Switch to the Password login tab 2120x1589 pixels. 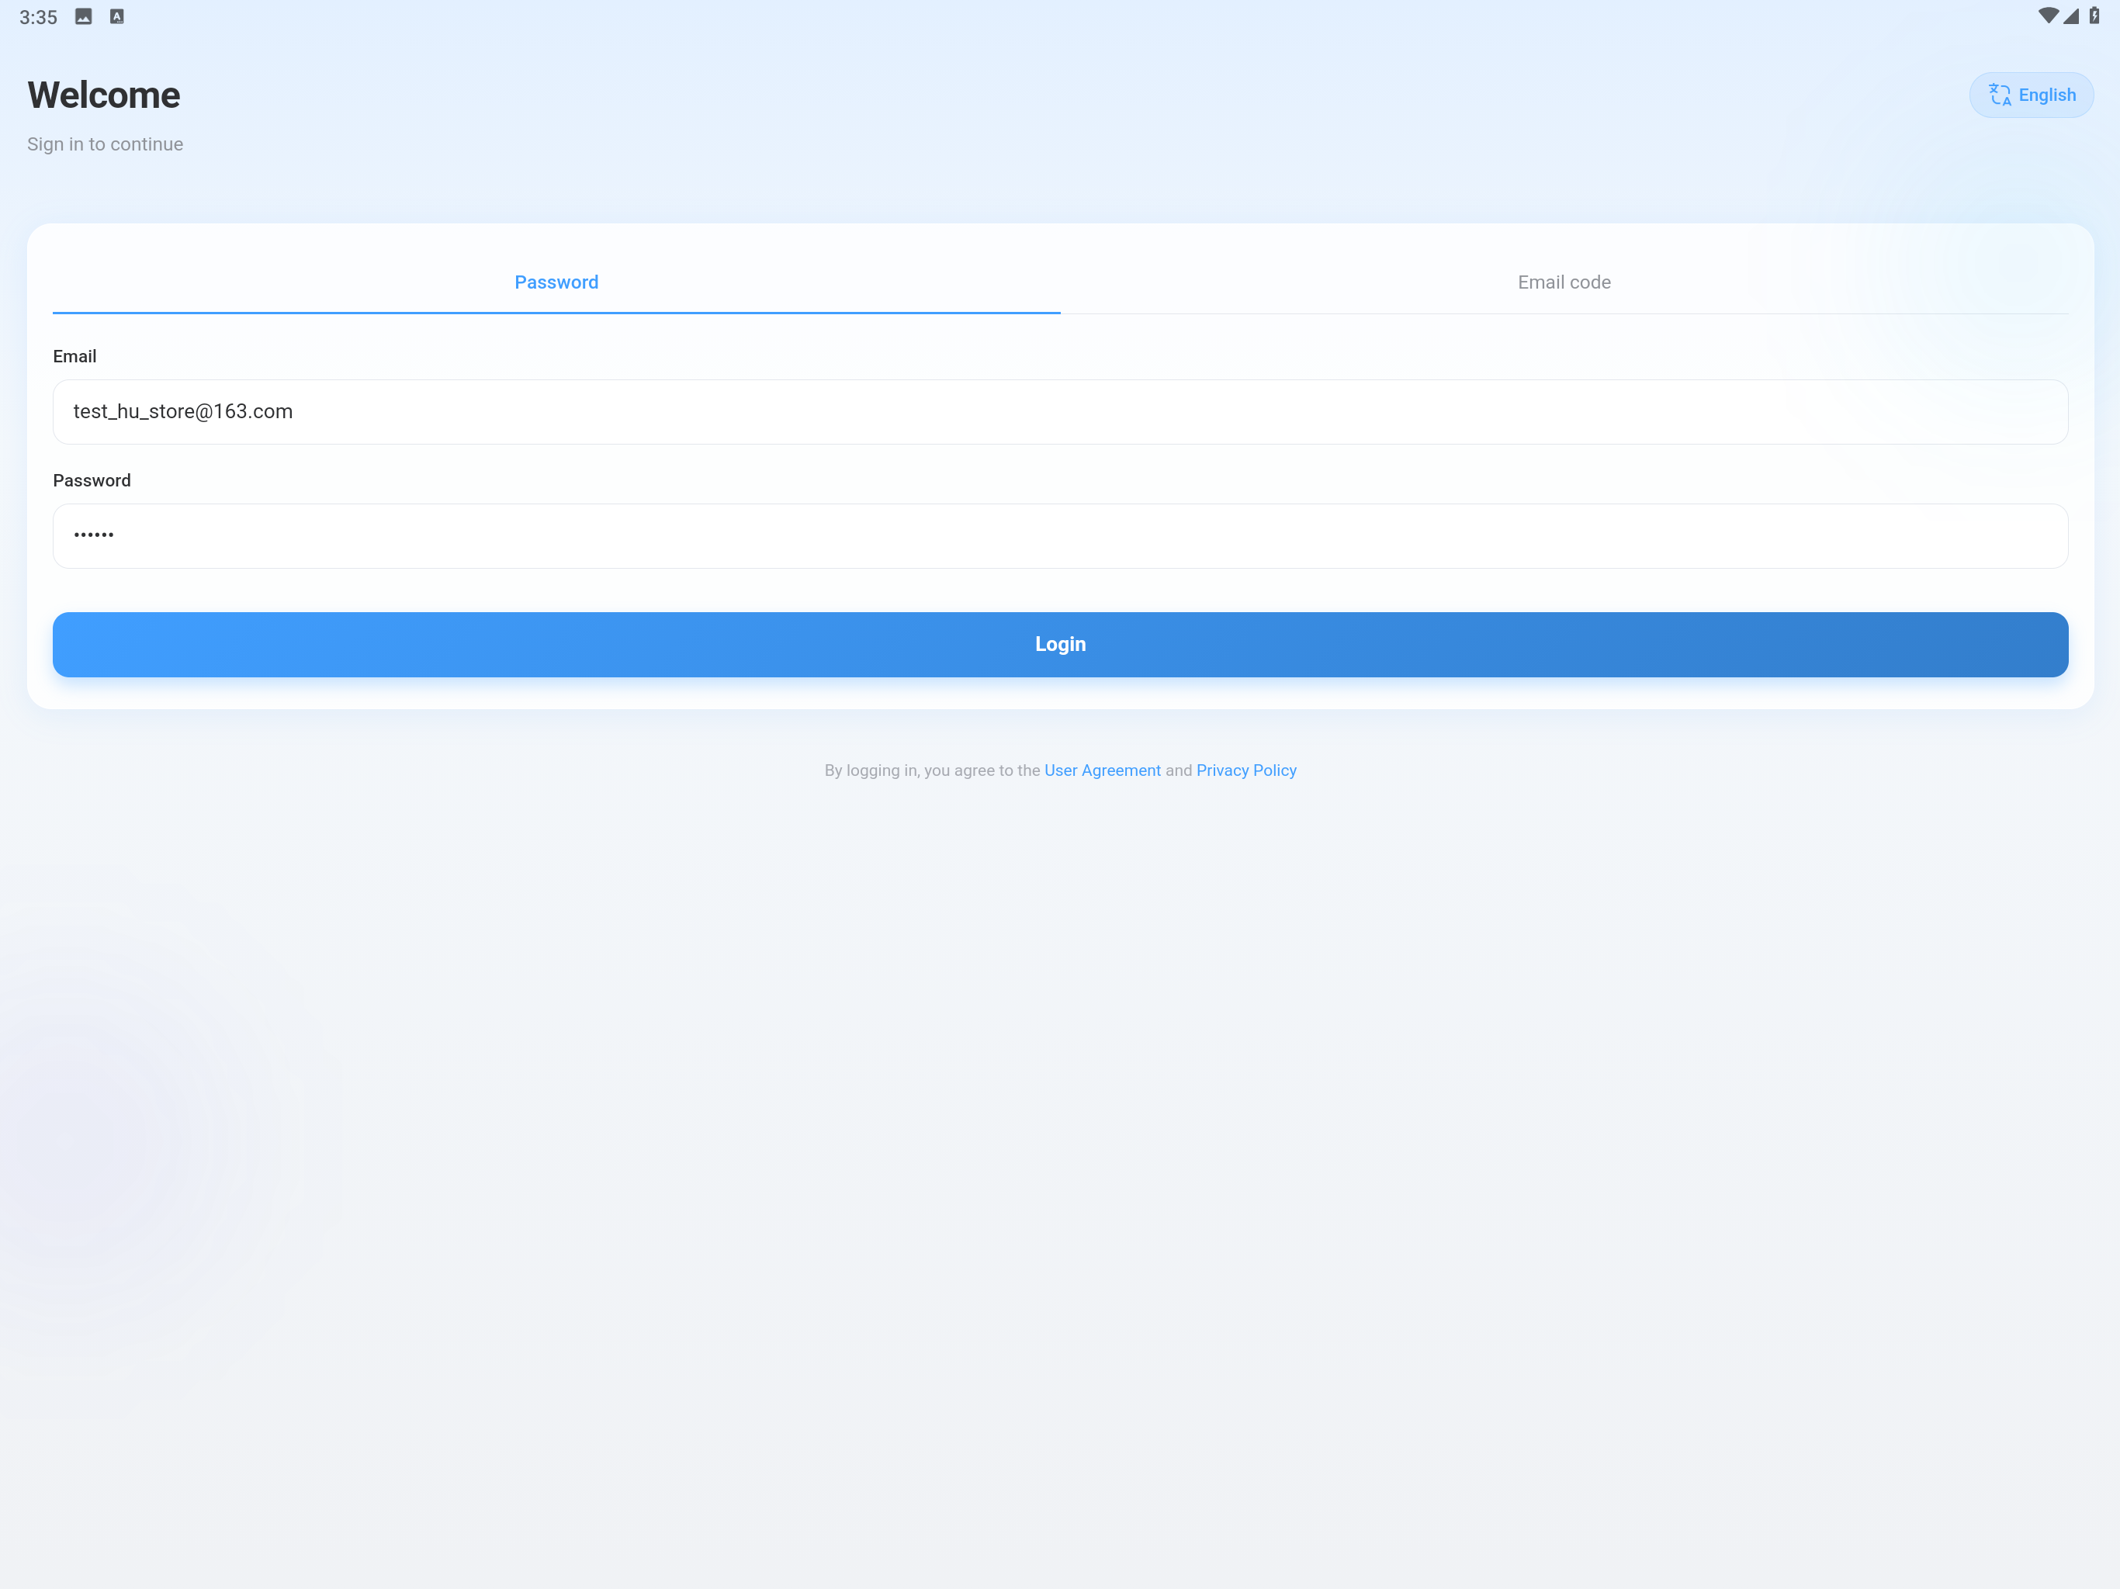[556, 282]
